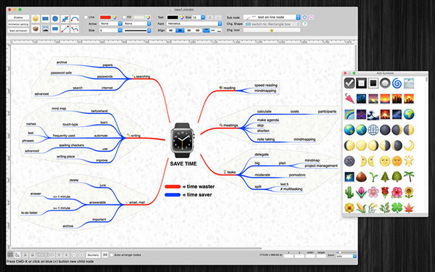
Task: Select the blue circle shape tool
Action: pyautogui.click(x=55, y=19)
